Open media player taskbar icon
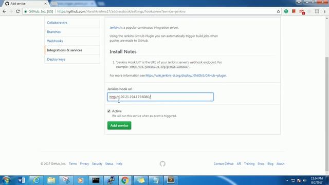The width and height of the screenshot is (329, 185). point(81,180)
